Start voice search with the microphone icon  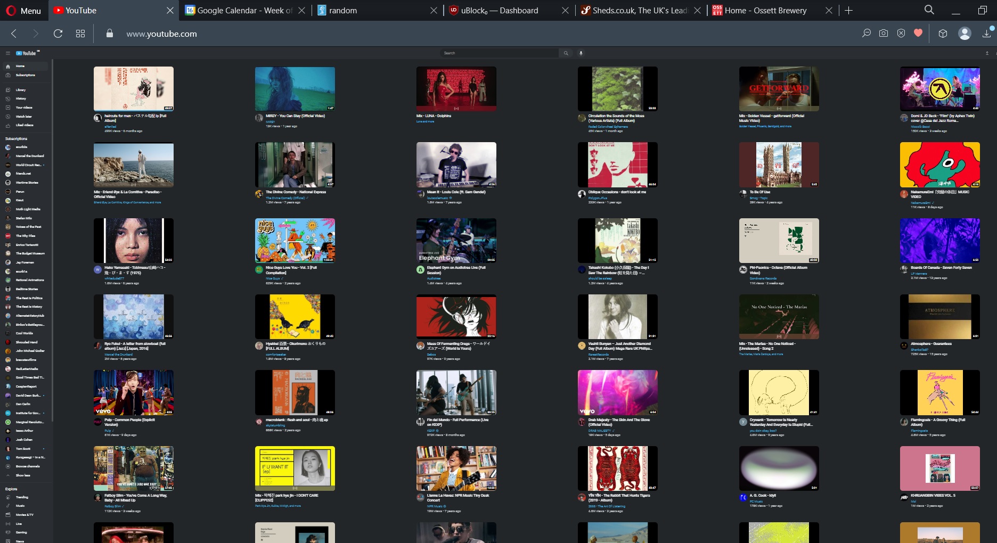(x=581, y=53)
